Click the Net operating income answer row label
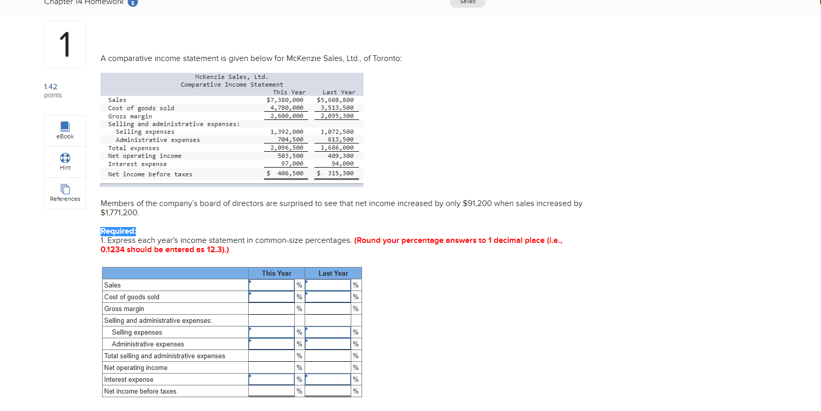This screenshot has width=821, height=411. [136, 367]
